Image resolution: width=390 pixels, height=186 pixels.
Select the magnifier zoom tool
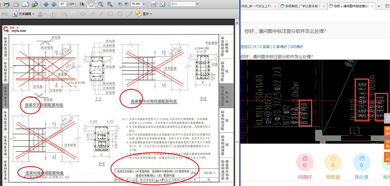110,4
